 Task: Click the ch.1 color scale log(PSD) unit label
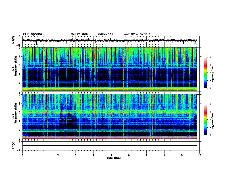[x=213, y=74]
